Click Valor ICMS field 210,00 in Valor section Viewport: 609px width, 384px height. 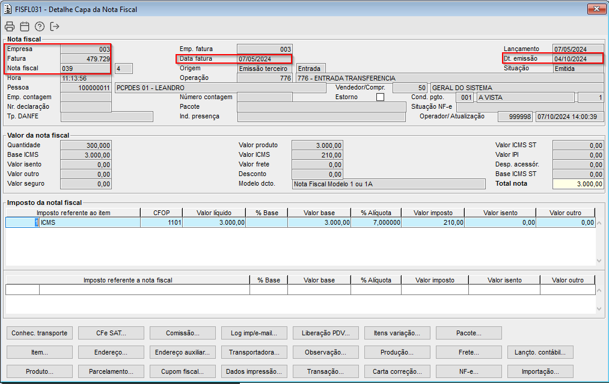317,155
